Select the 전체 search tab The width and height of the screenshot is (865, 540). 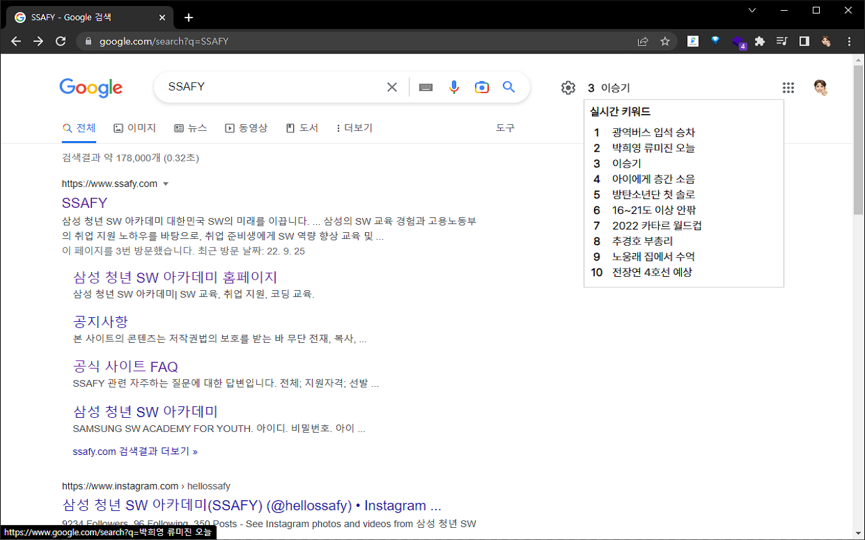(x=79, y=128)
